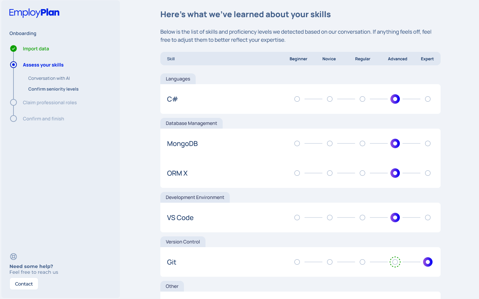Image resolution: width=479 pixels, height=299 pixels.
Task: Click the Confirm and finish step circle
Action: pos(13,119)
